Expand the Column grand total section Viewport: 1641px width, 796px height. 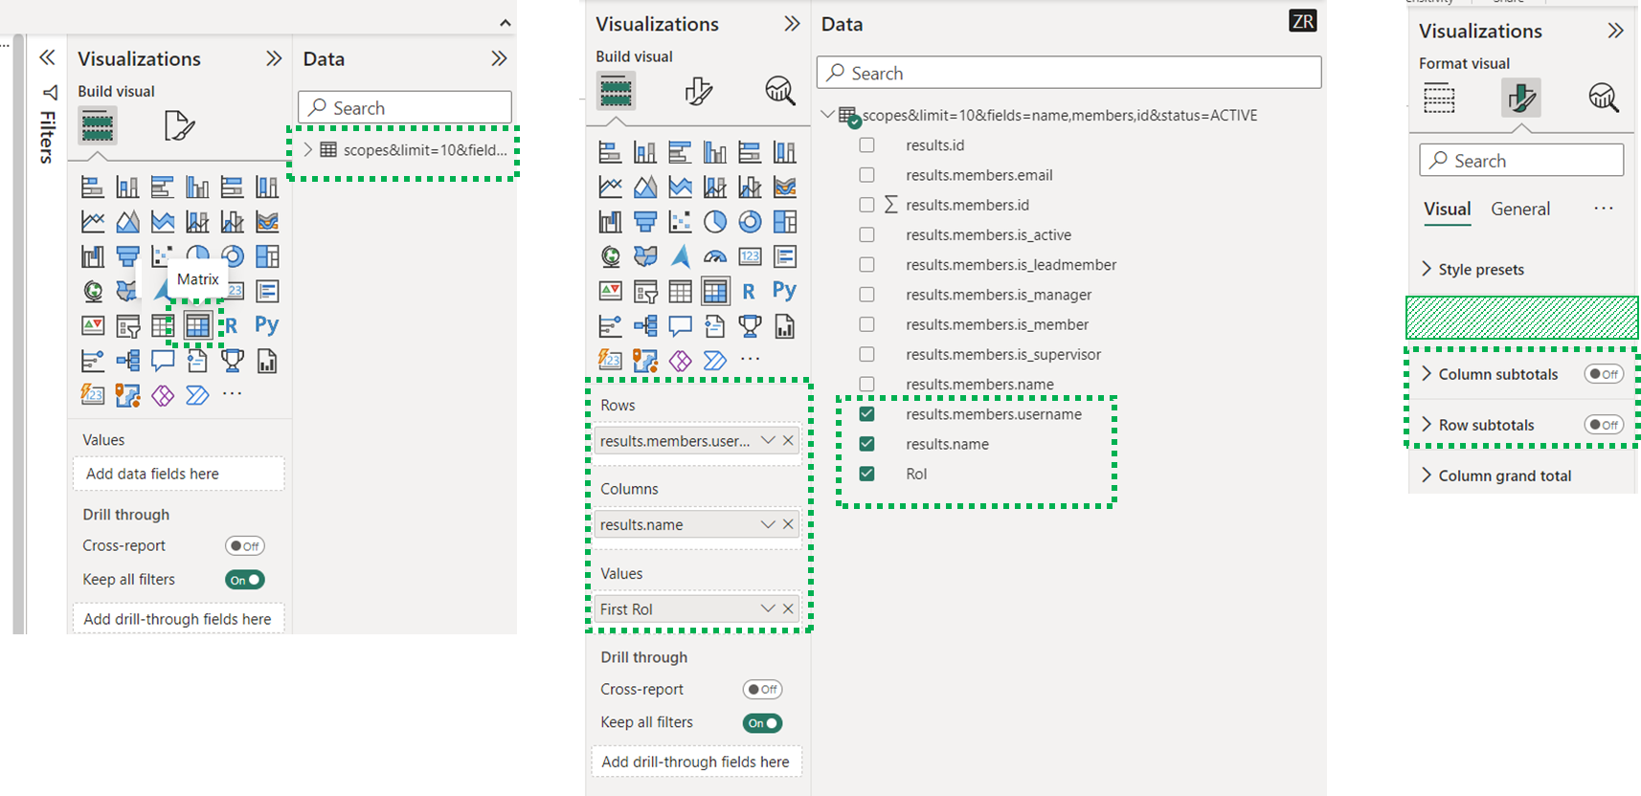coord(1503,475)
